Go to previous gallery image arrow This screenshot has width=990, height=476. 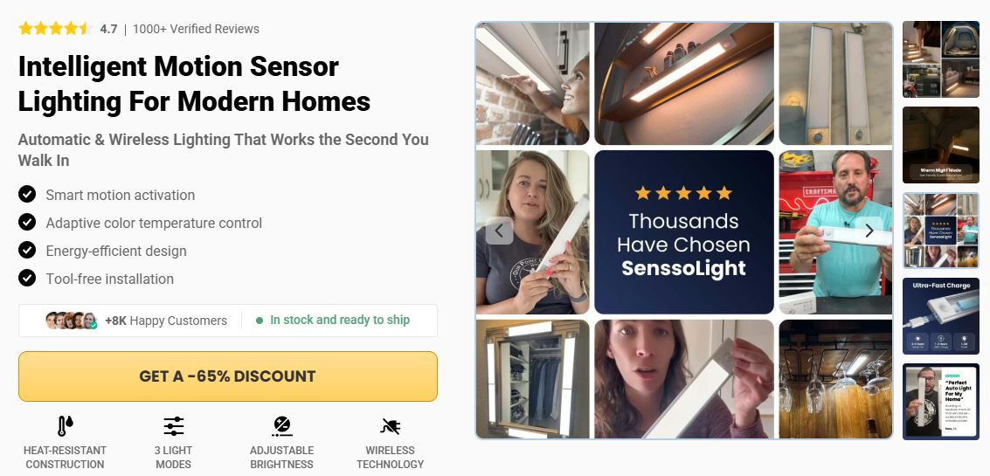pos(499,231)
